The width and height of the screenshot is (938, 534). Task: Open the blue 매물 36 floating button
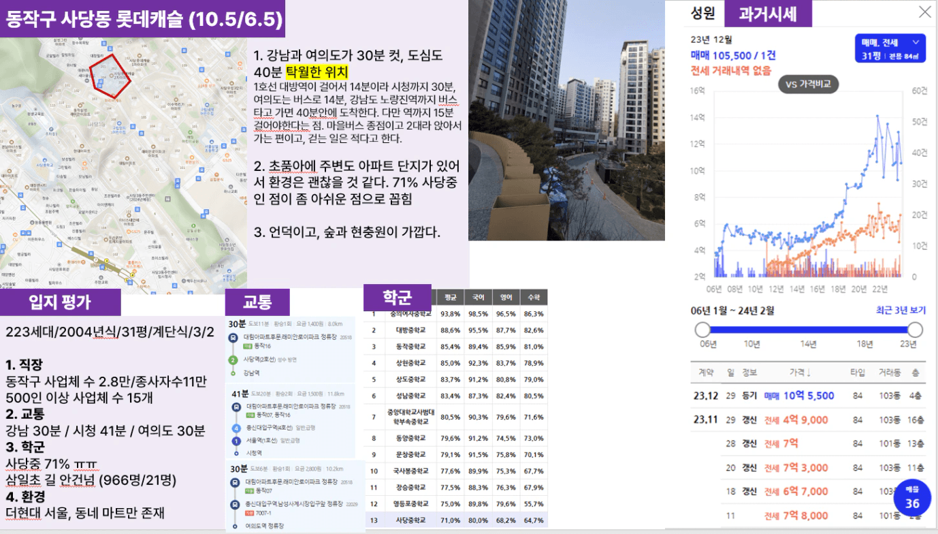(911, 499)
